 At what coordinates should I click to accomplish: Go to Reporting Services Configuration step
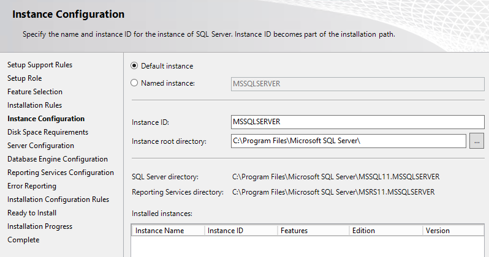61,173
